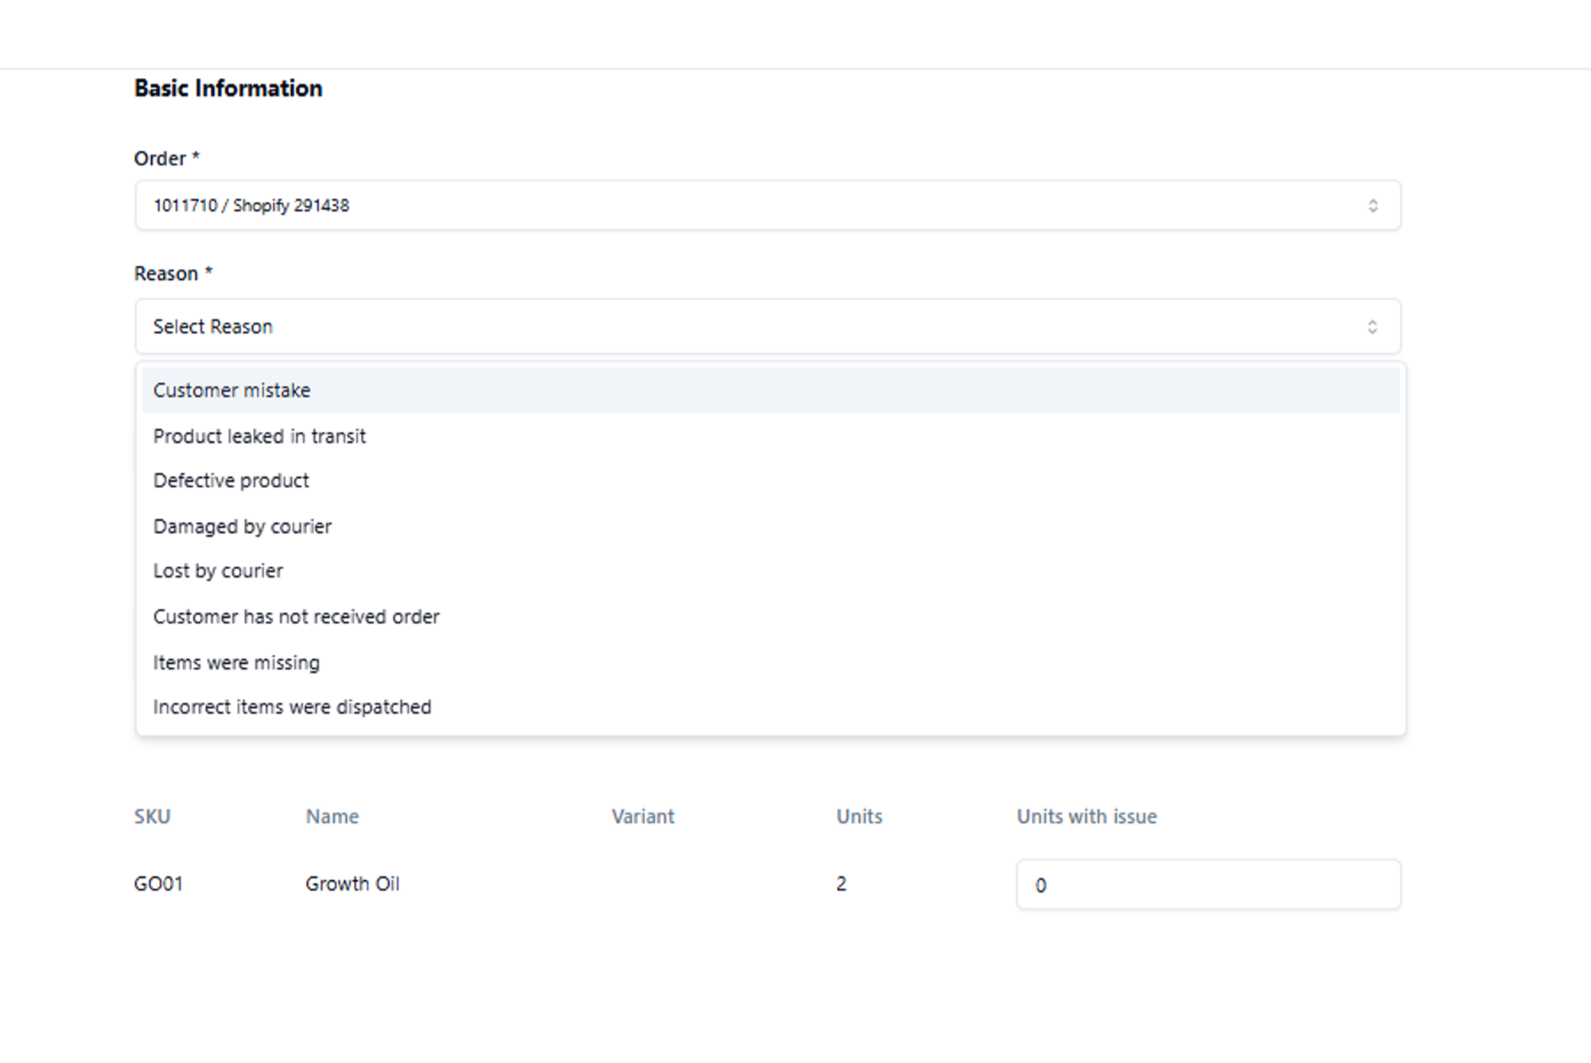Click the 'Units with issue' column header
Screen dimensions: 1591x1063
pos(1087,816)
